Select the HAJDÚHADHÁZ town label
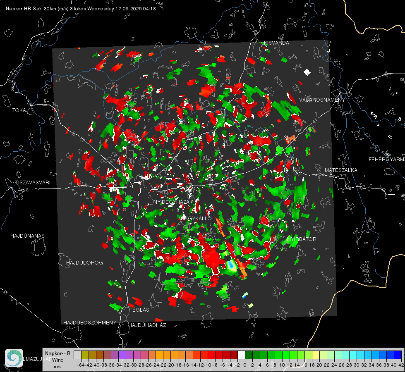 [x=147, y=325]
